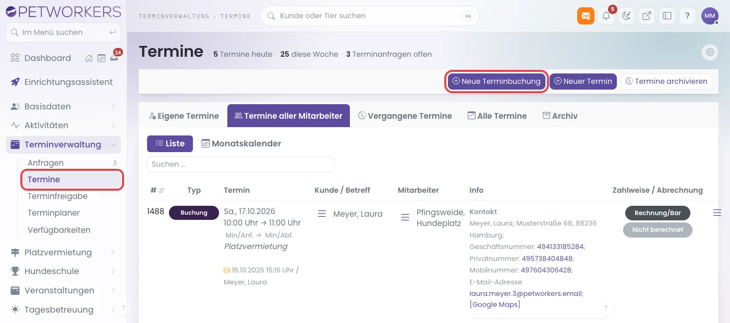Screen dimensions: 730x323
Task: Click sidebar scroll-up arrow near Tagesbetreuung
Action: tap(124, 308)
